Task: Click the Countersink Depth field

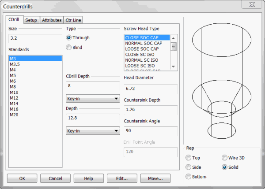Action: [x=151, y=110]
